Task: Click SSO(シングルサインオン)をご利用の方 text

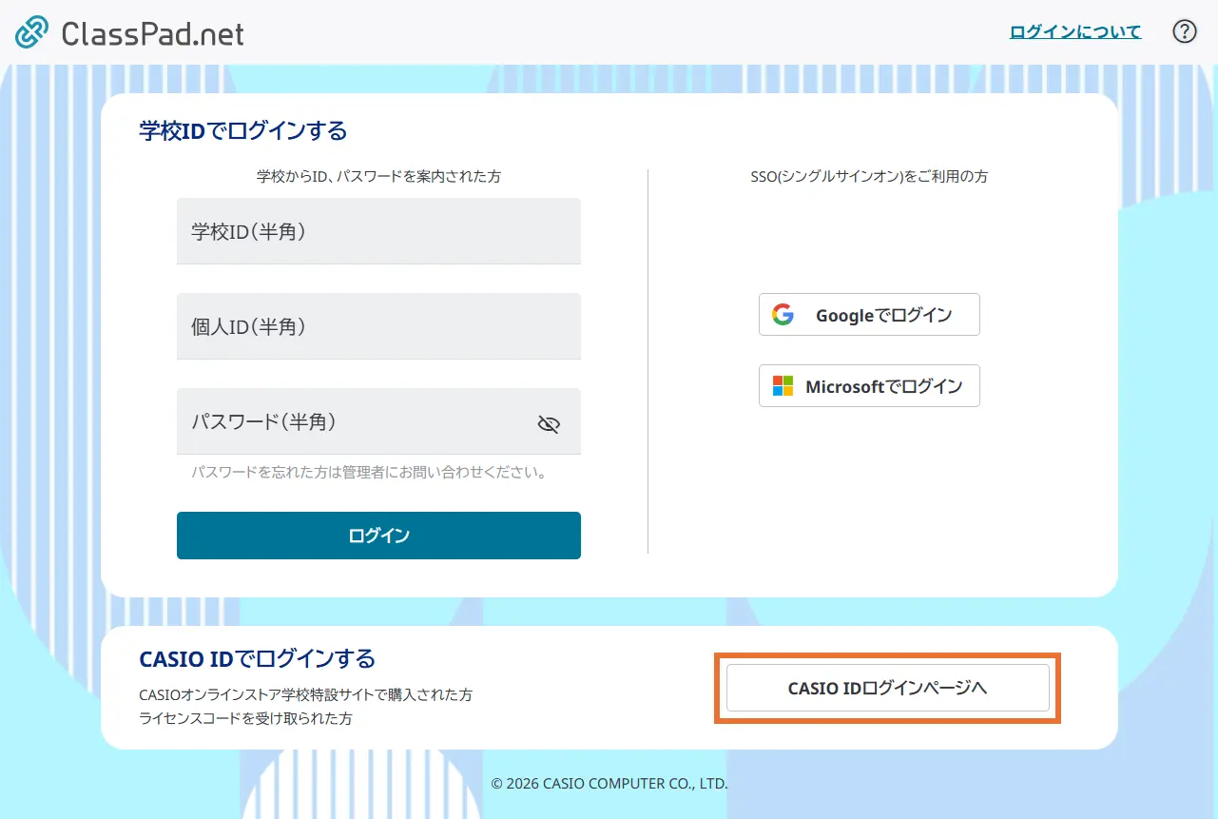Action: (x=869, y=176)
